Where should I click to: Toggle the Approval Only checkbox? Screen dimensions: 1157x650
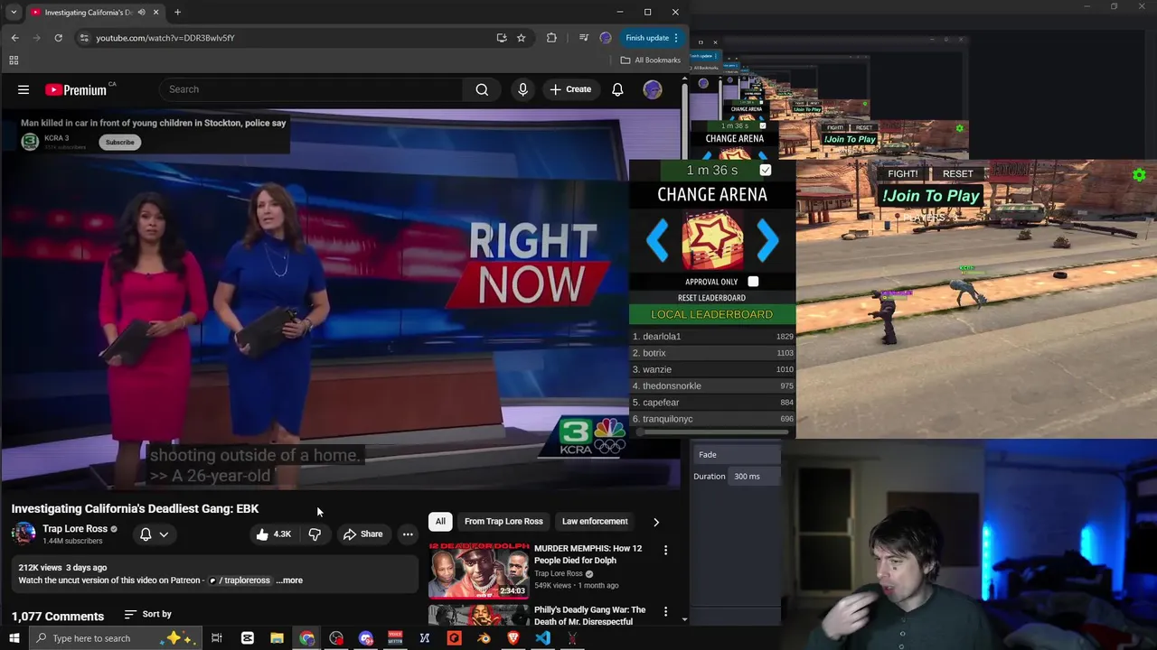[753, 282]
